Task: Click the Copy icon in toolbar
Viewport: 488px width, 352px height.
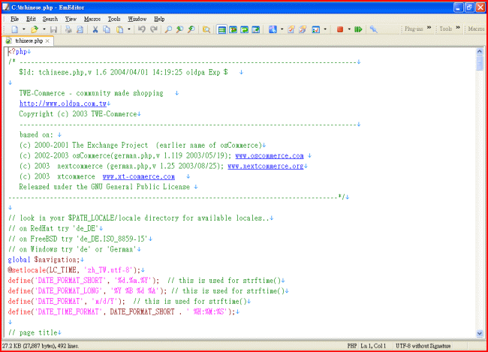Action: (108, 29)
